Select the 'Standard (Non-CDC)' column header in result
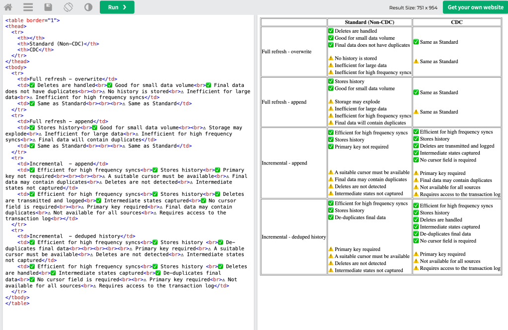The height and width of the screenshot is (330, 508). click(x=369, y=22)
